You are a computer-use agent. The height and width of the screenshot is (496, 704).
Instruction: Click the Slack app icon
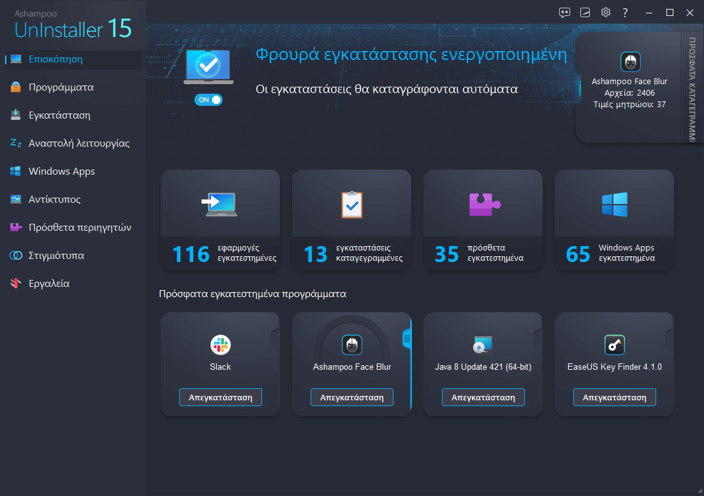pos(221,345)
